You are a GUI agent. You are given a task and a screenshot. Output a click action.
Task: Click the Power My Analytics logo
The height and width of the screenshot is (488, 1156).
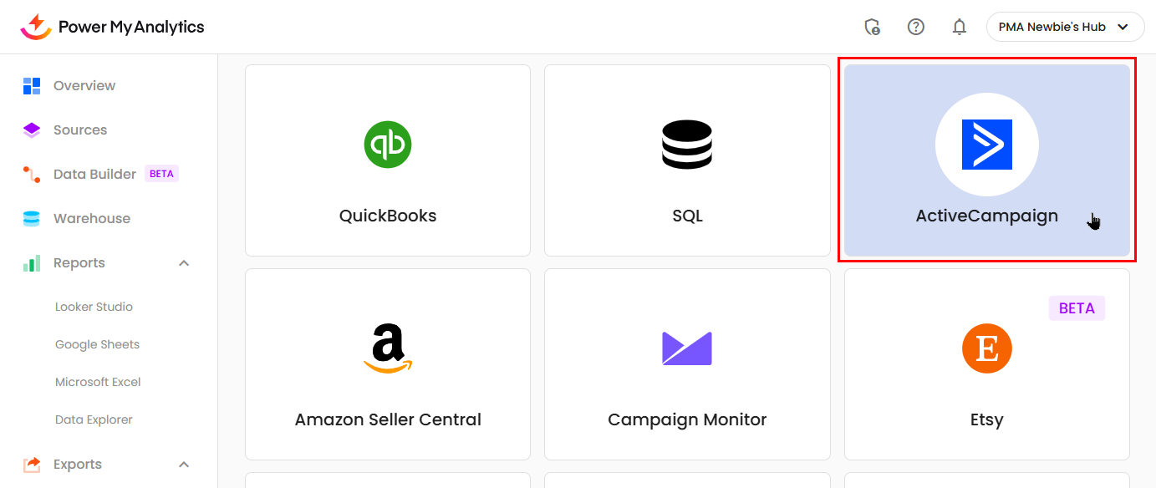(112, 27)
